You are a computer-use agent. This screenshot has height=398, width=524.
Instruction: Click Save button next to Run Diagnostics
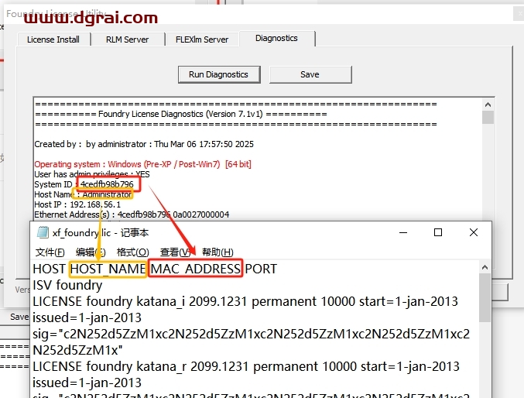coord(310,74)
